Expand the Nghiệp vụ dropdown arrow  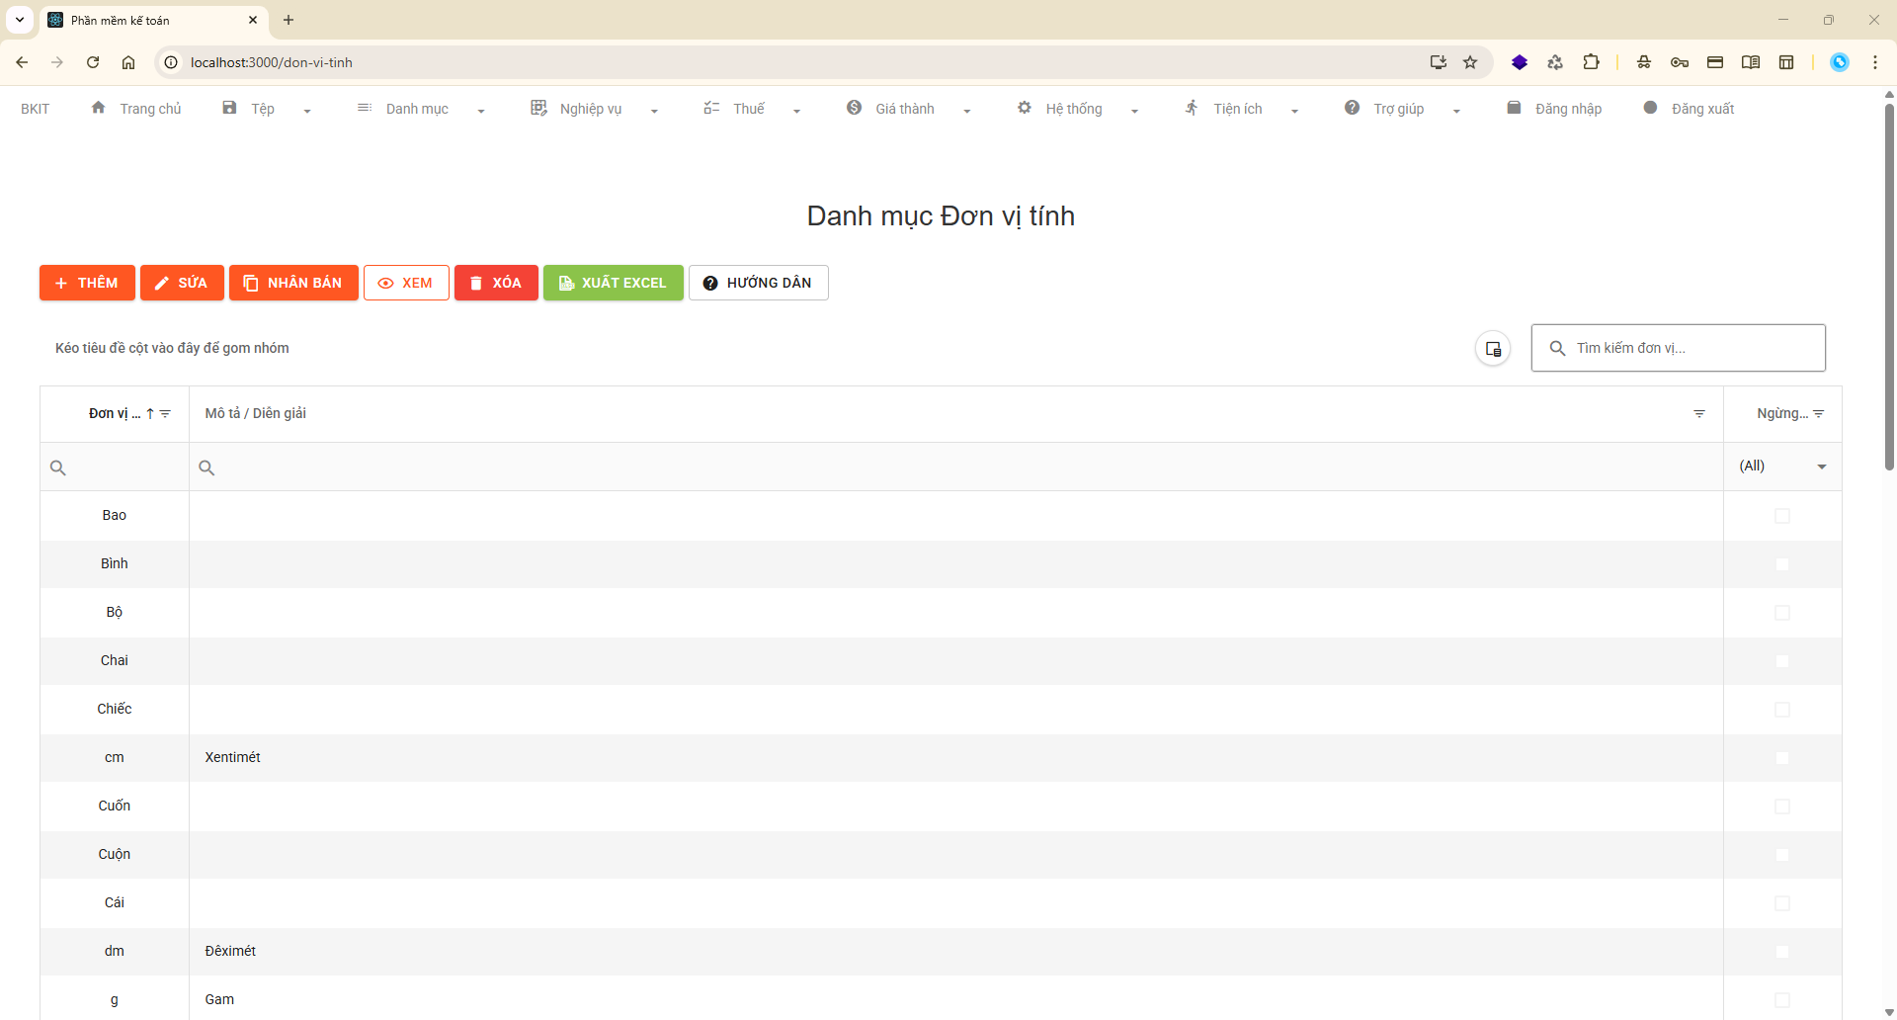pyautogui.click(x=654, y=111)
